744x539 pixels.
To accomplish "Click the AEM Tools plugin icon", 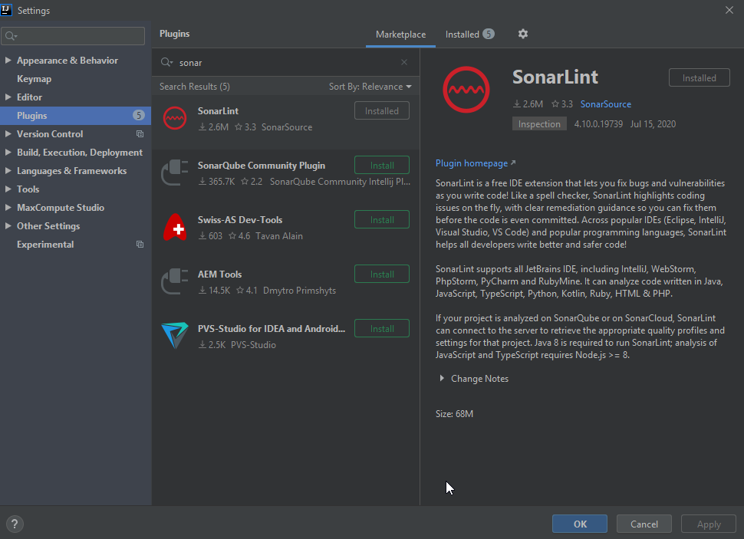I will tap(174, 281).
